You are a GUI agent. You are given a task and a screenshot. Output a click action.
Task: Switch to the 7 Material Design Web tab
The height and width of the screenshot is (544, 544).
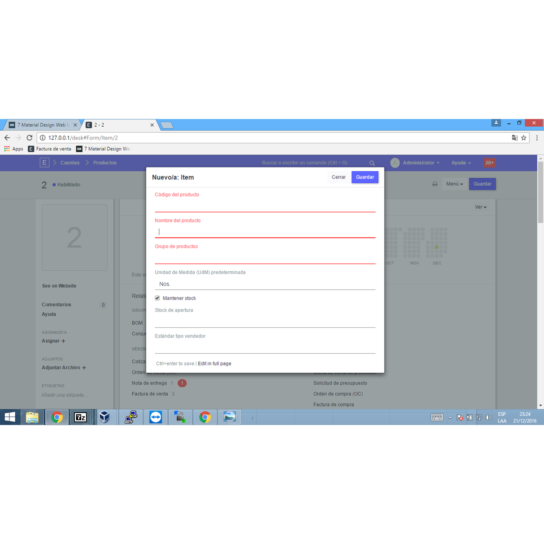click(42, 125)
